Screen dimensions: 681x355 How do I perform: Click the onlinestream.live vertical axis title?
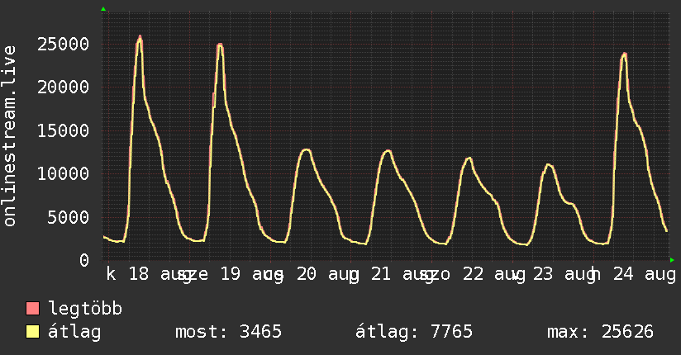10,136
